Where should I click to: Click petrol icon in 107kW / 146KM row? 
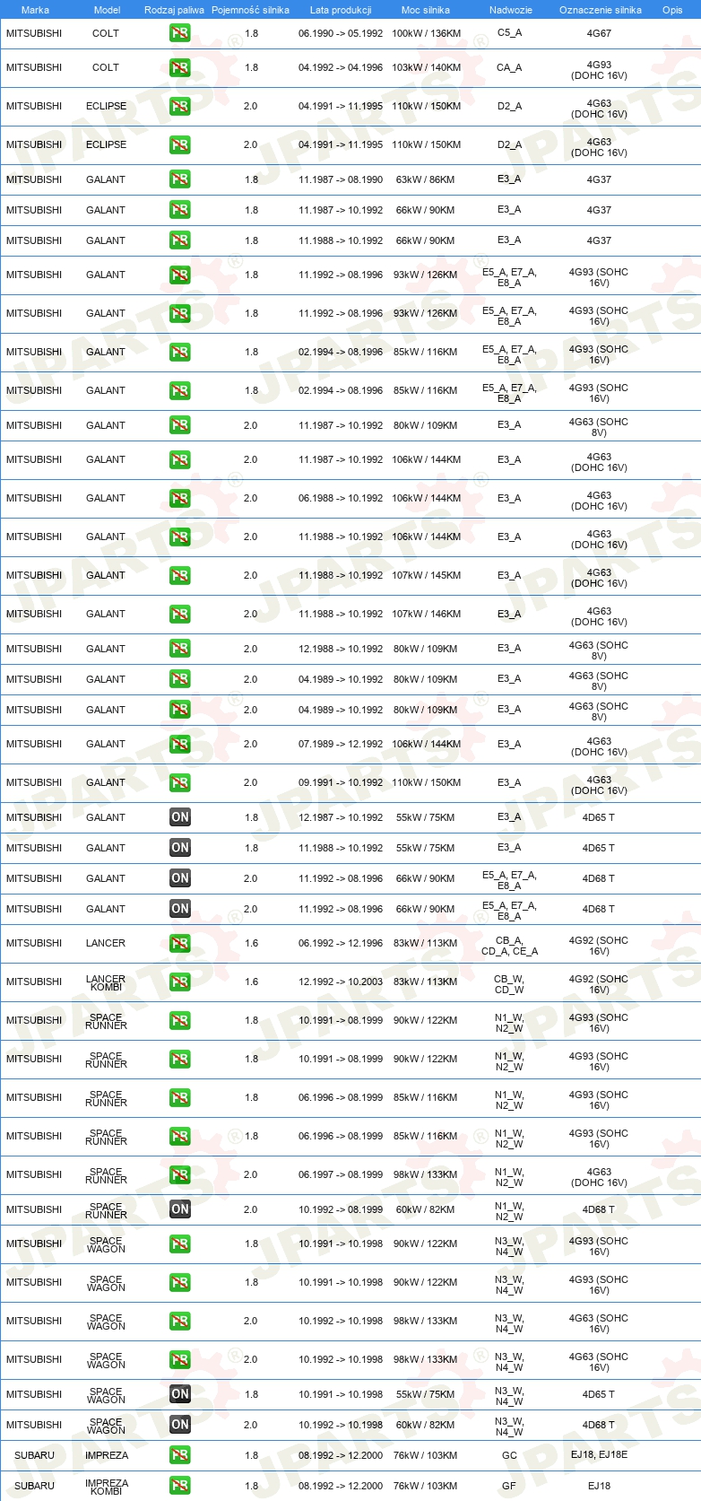coord(180,614)
